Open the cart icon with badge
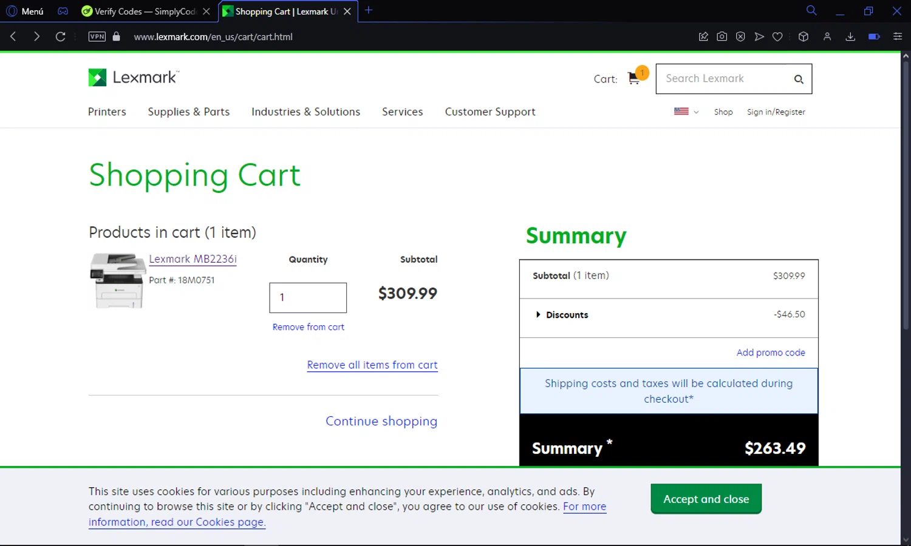Image resolution: width=911 pixels, height=546 pixels. 638,76
